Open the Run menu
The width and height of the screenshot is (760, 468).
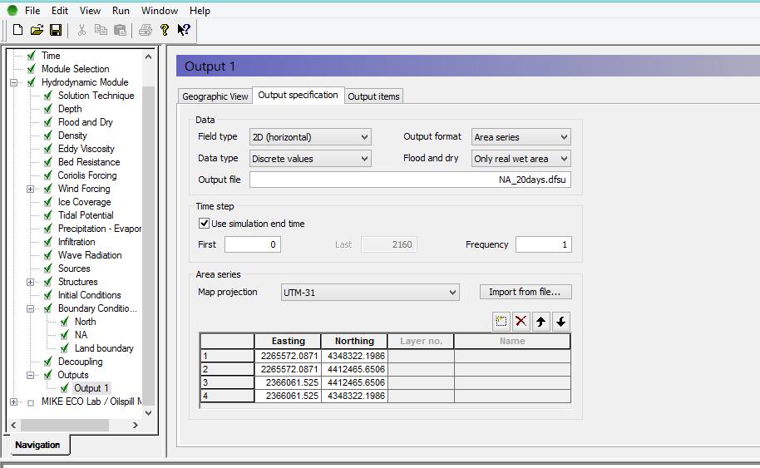pos(121,11)
